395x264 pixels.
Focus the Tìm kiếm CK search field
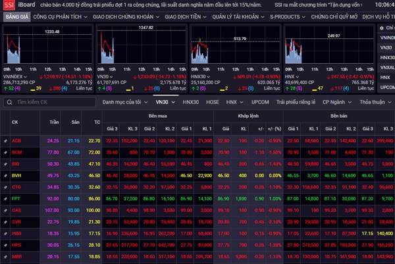tap(53, 102)
